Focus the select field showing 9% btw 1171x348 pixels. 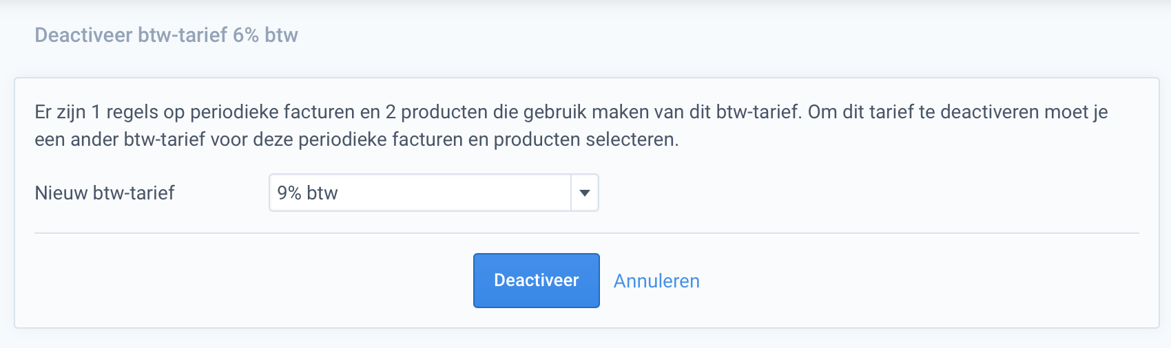tap(420, 193)
